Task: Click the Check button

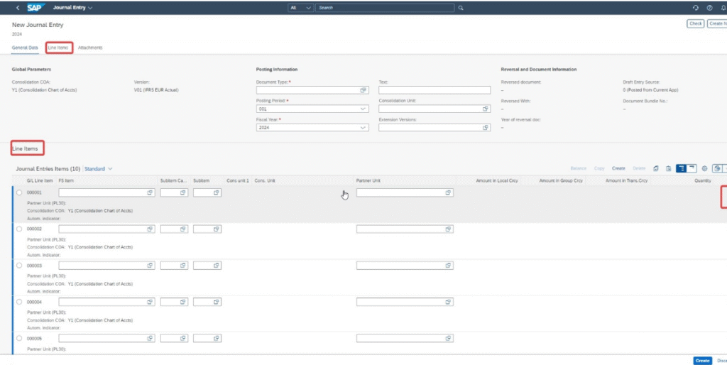Action: [696, 23]
